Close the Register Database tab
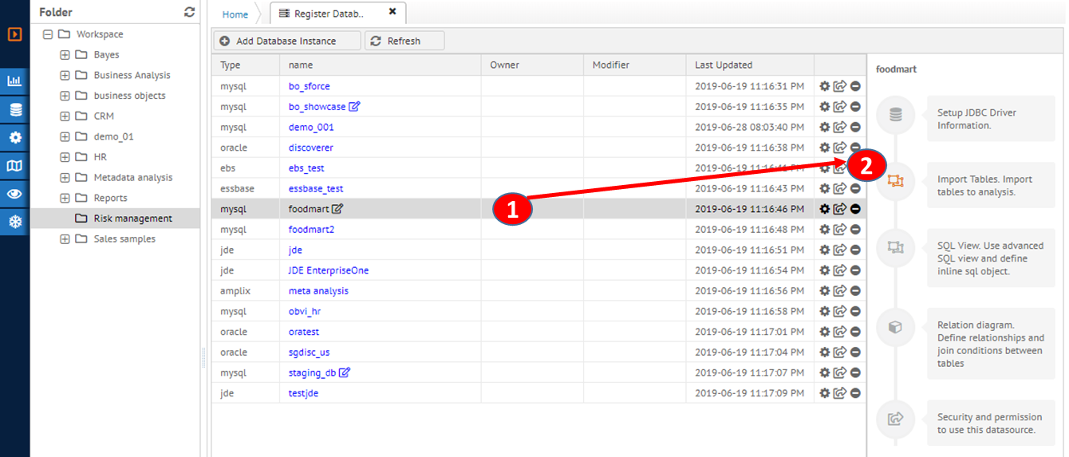1069x457 pixels. [392, 12]
